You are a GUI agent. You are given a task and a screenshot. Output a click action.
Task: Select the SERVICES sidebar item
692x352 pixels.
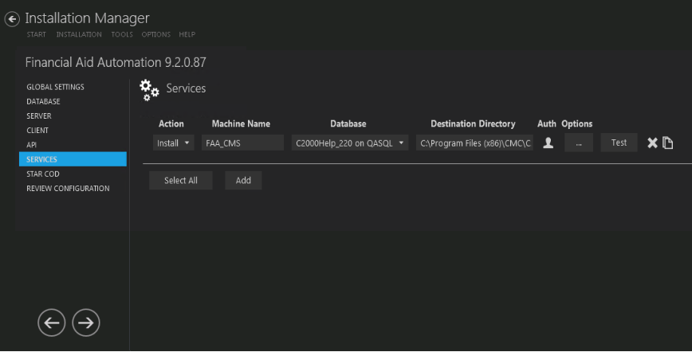pos(73,159)
